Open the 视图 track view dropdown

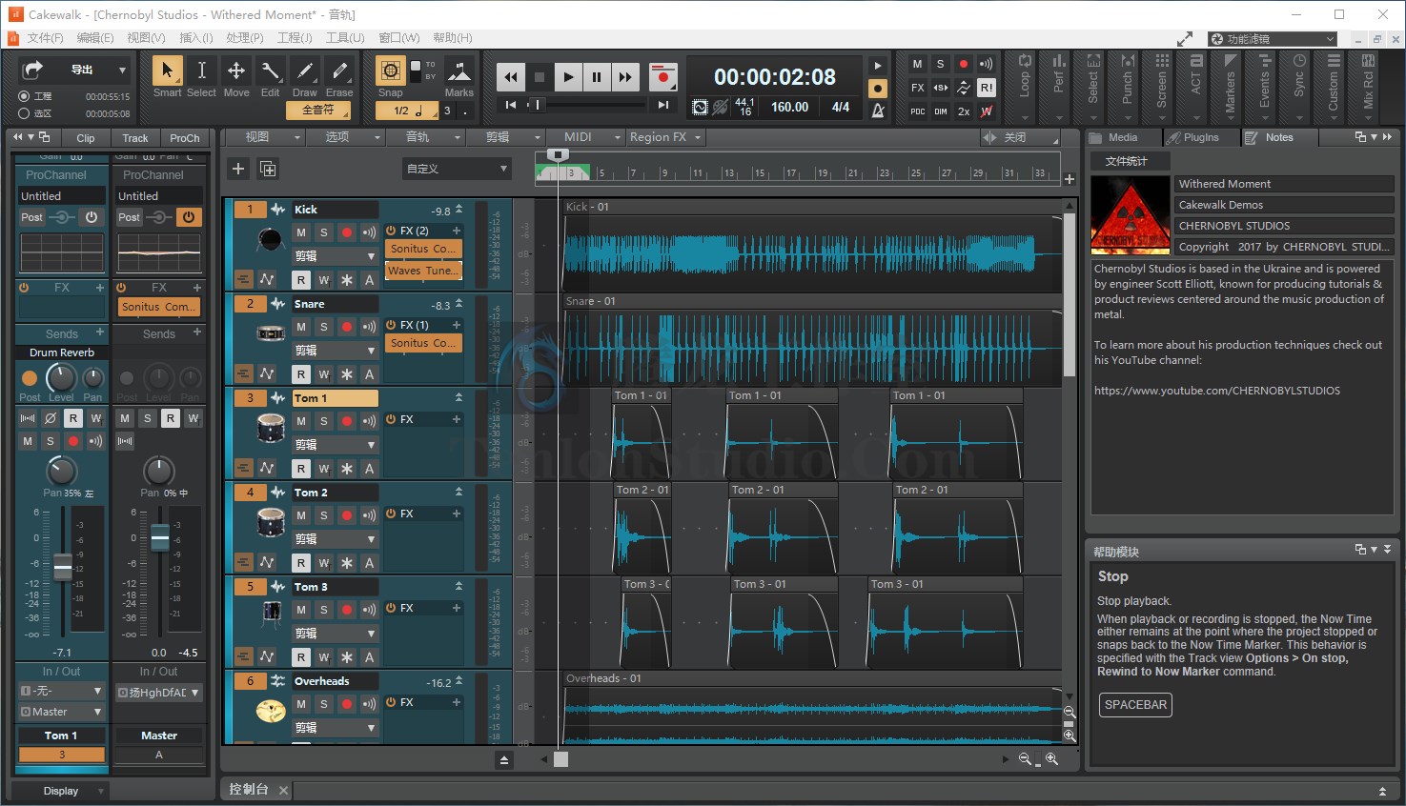point(264,137)
